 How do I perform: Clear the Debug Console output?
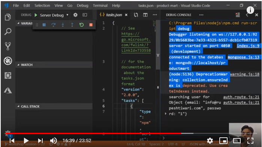(238, 15)
